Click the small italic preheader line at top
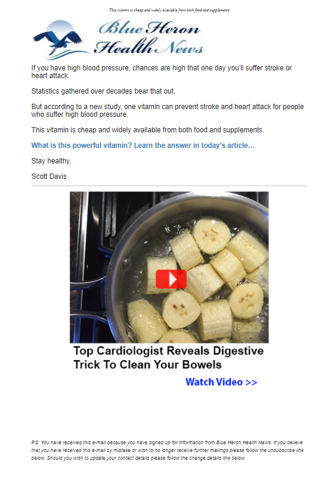This screenshot has height=486, width=334. point(169,10)
